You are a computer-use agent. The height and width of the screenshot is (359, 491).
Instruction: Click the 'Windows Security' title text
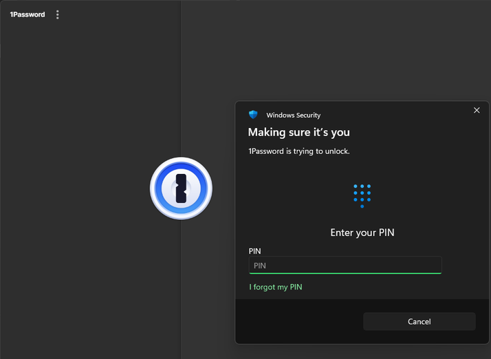pos(294,116)
